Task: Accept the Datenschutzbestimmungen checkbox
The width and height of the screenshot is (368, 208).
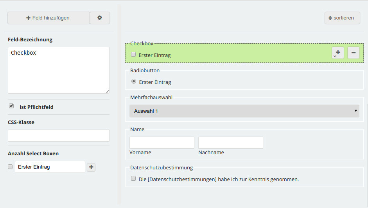Action: tap(133, 179)
